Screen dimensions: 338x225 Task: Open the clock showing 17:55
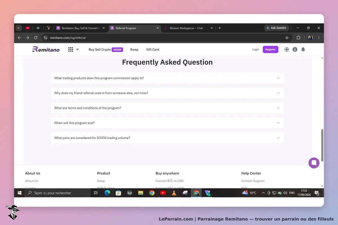click(x=304, y=193)
